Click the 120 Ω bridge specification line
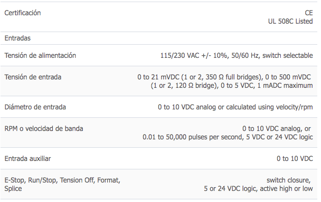The image size is (321, 202). [x=232, y=86]
